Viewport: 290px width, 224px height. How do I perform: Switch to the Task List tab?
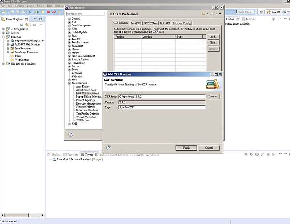click(248, 19)
